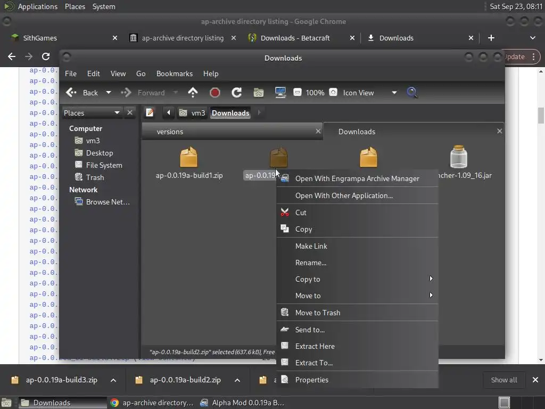Click the vm3 path bar button
The image size is (545, 409).
192,113
